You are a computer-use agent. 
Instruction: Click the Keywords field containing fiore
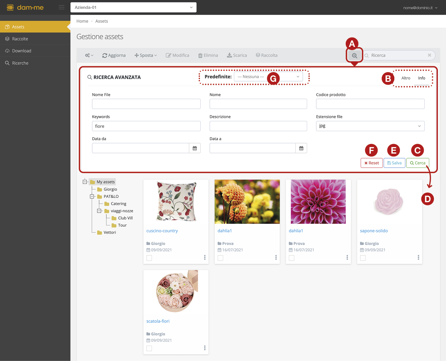(146, 126)
